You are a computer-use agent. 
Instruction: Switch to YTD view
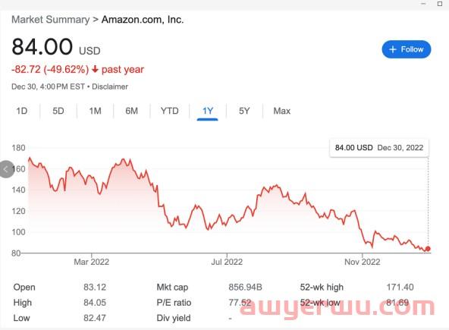tap(170, 111)
